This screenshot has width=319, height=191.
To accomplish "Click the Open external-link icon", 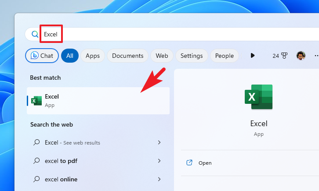I will pyautogui.click(x=189, y=163).
